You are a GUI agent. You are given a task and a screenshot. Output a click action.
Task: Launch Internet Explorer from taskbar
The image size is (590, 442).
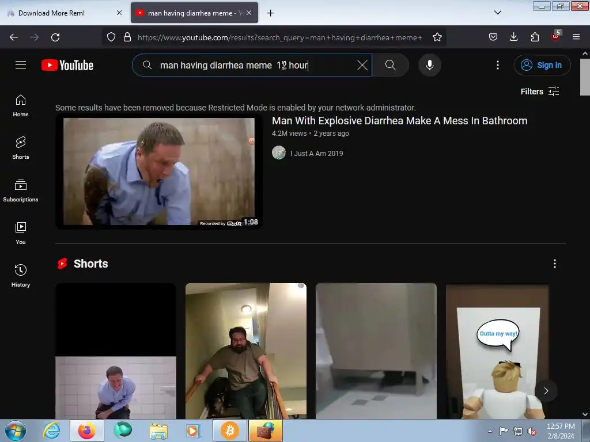click(51, 430)
